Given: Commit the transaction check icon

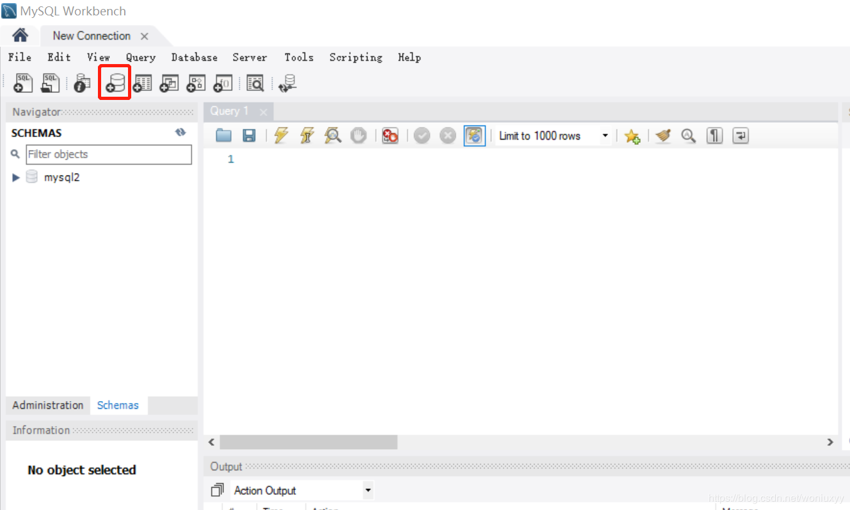Looking at the screenshot, I should click(422, 135).
